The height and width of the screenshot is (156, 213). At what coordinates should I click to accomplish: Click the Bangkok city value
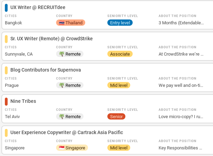tap(14, 23)
